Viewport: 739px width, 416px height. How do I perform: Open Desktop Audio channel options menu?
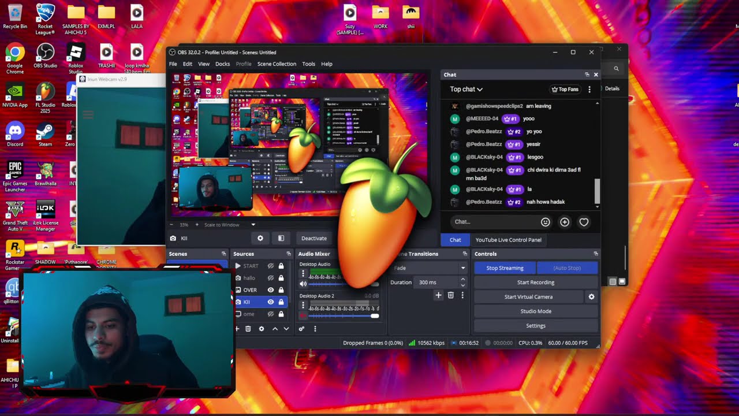coord(303,273)
